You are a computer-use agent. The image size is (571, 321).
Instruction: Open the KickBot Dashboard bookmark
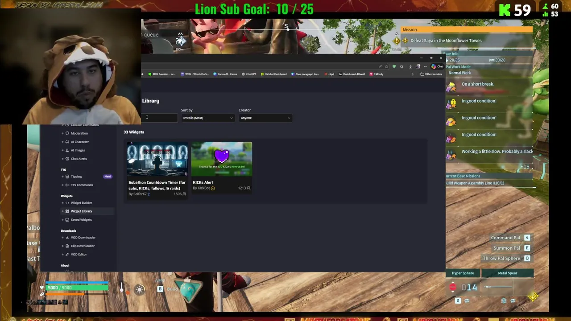coord(273,74)
